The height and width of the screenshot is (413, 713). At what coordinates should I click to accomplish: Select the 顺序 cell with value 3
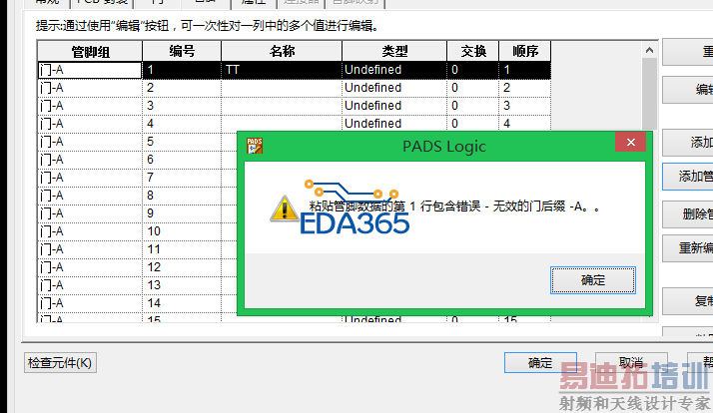tap(524, 106)
